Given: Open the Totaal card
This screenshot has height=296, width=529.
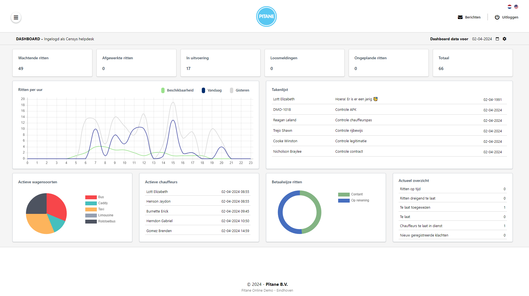Looking at the screenshot, I should 472,63.
